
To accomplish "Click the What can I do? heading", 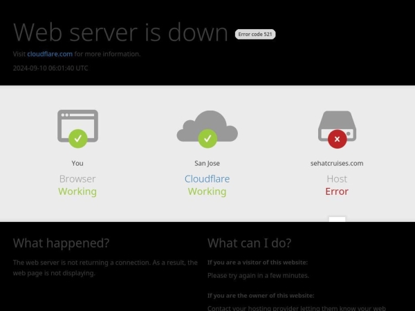I will click(x=249, y=243).
